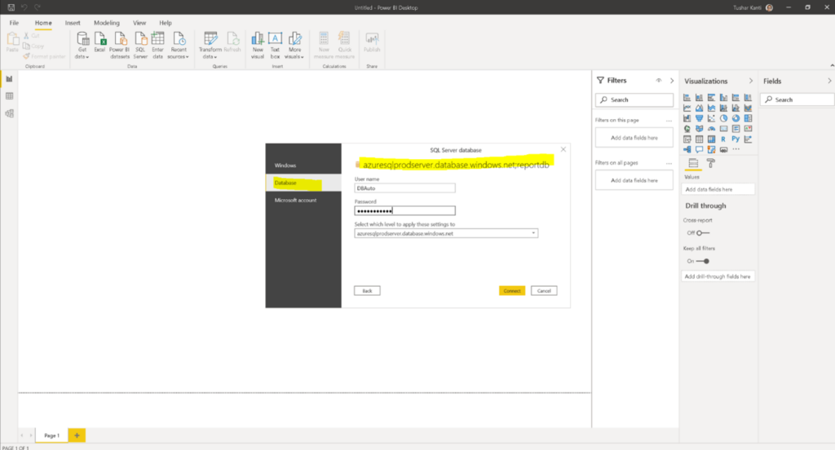Open the Transform data dropdown

click(210, 46)
